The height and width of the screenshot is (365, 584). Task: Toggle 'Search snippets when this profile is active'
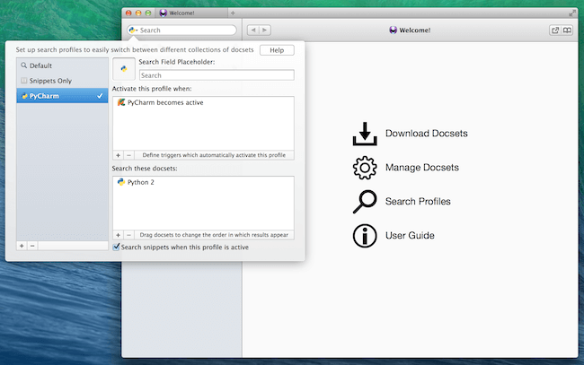(x=117, y=247)
